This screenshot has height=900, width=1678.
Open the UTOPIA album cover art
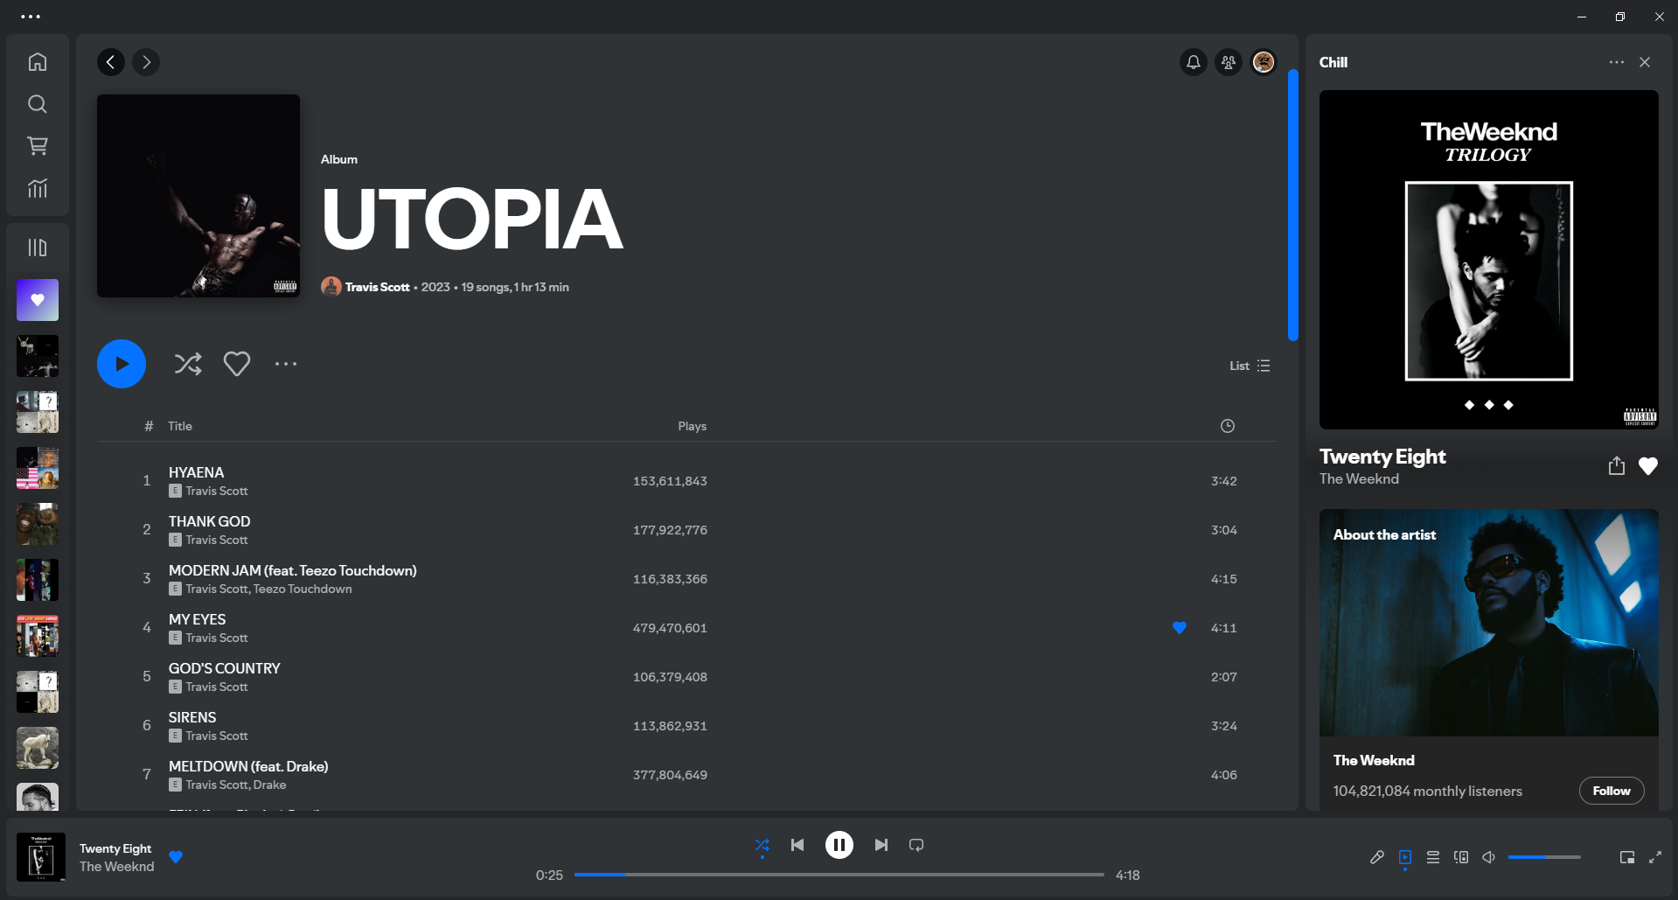tap(198, 196)
